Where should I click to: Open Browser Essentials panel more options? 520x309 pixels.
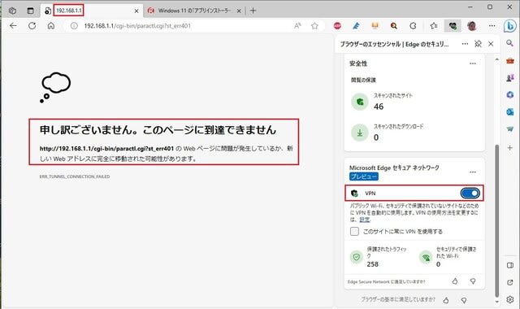click(465, 44)
